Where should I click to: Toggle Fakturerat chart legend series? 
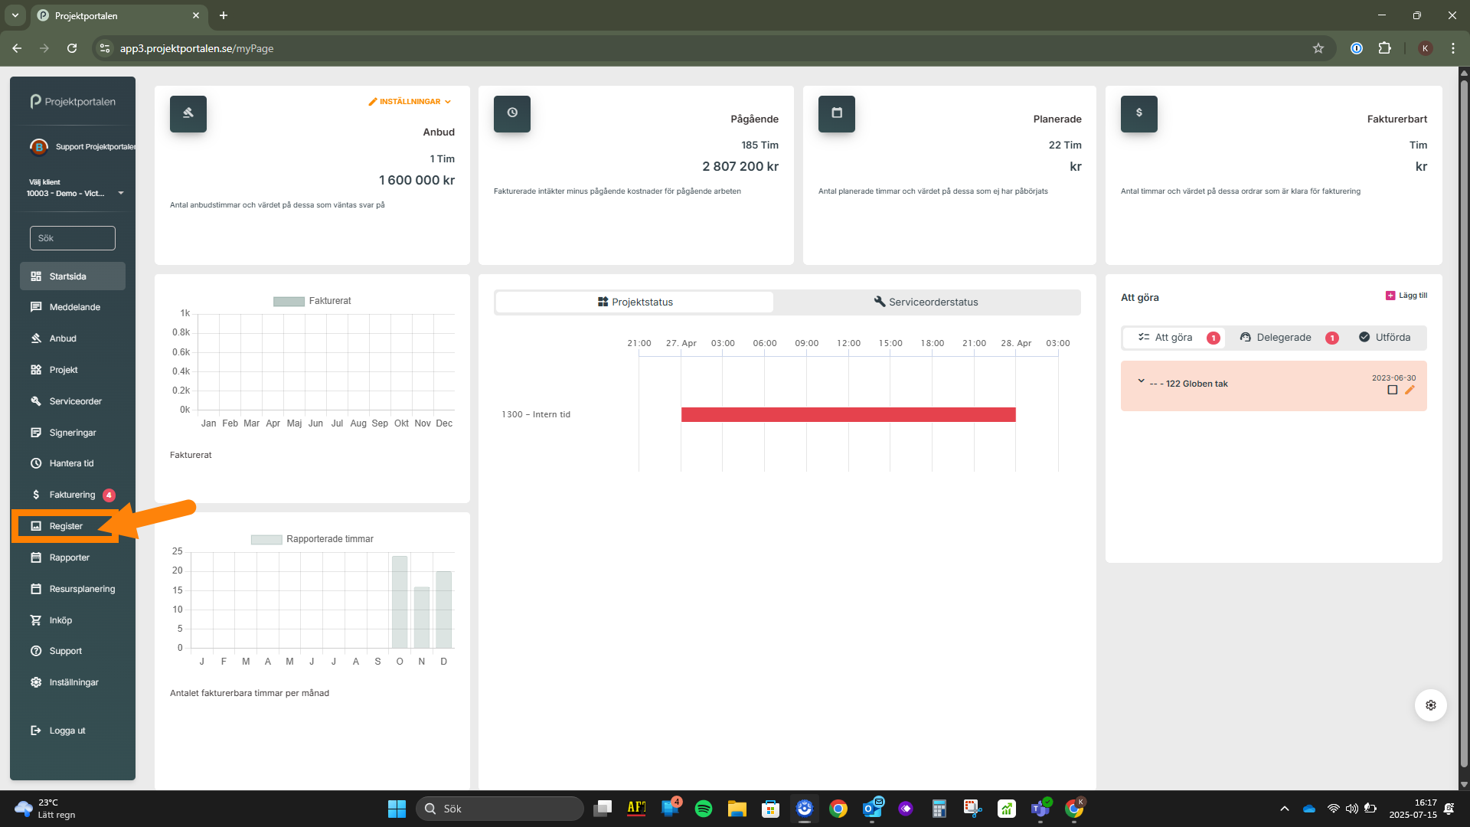[x=289, y=301]
